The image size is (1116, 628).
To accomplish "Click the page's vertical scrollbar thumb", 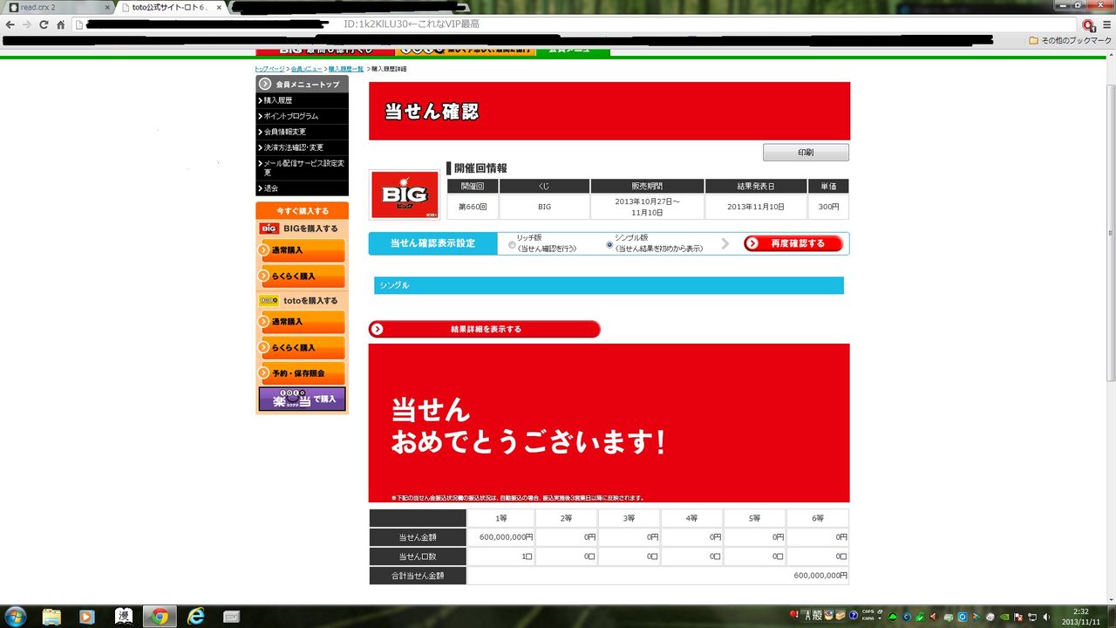I will click(x=1111, y=233).
